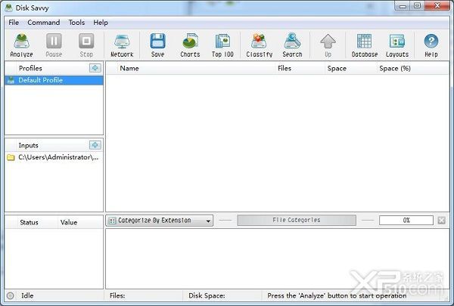The image size is (454, 306).
Task: Click the Idle status indicator icon
Action: (10, 295)
